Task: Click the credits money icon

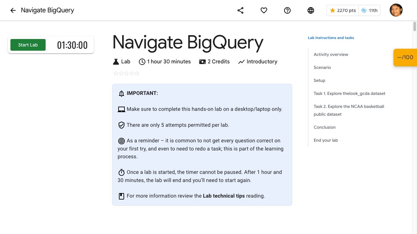Action: coord(202,62)
